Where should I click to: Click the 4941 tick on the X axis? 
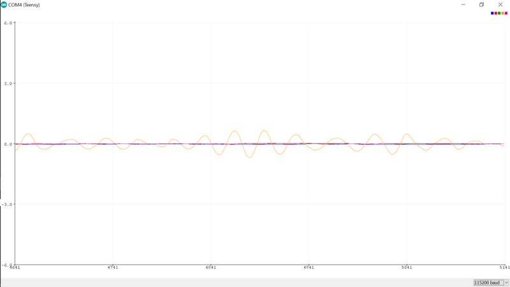coord(309,268)
